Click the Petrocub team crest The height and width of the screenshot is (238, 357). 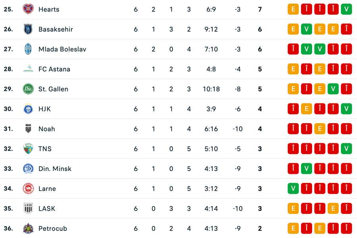click(28, 228)
